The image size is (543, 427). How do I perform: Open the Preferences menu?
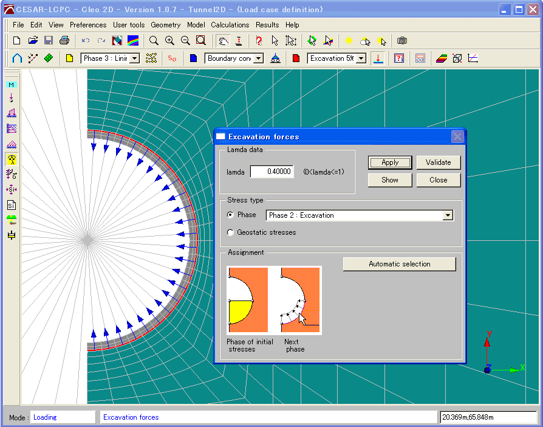pyautogui.click(x=88, y=25)
